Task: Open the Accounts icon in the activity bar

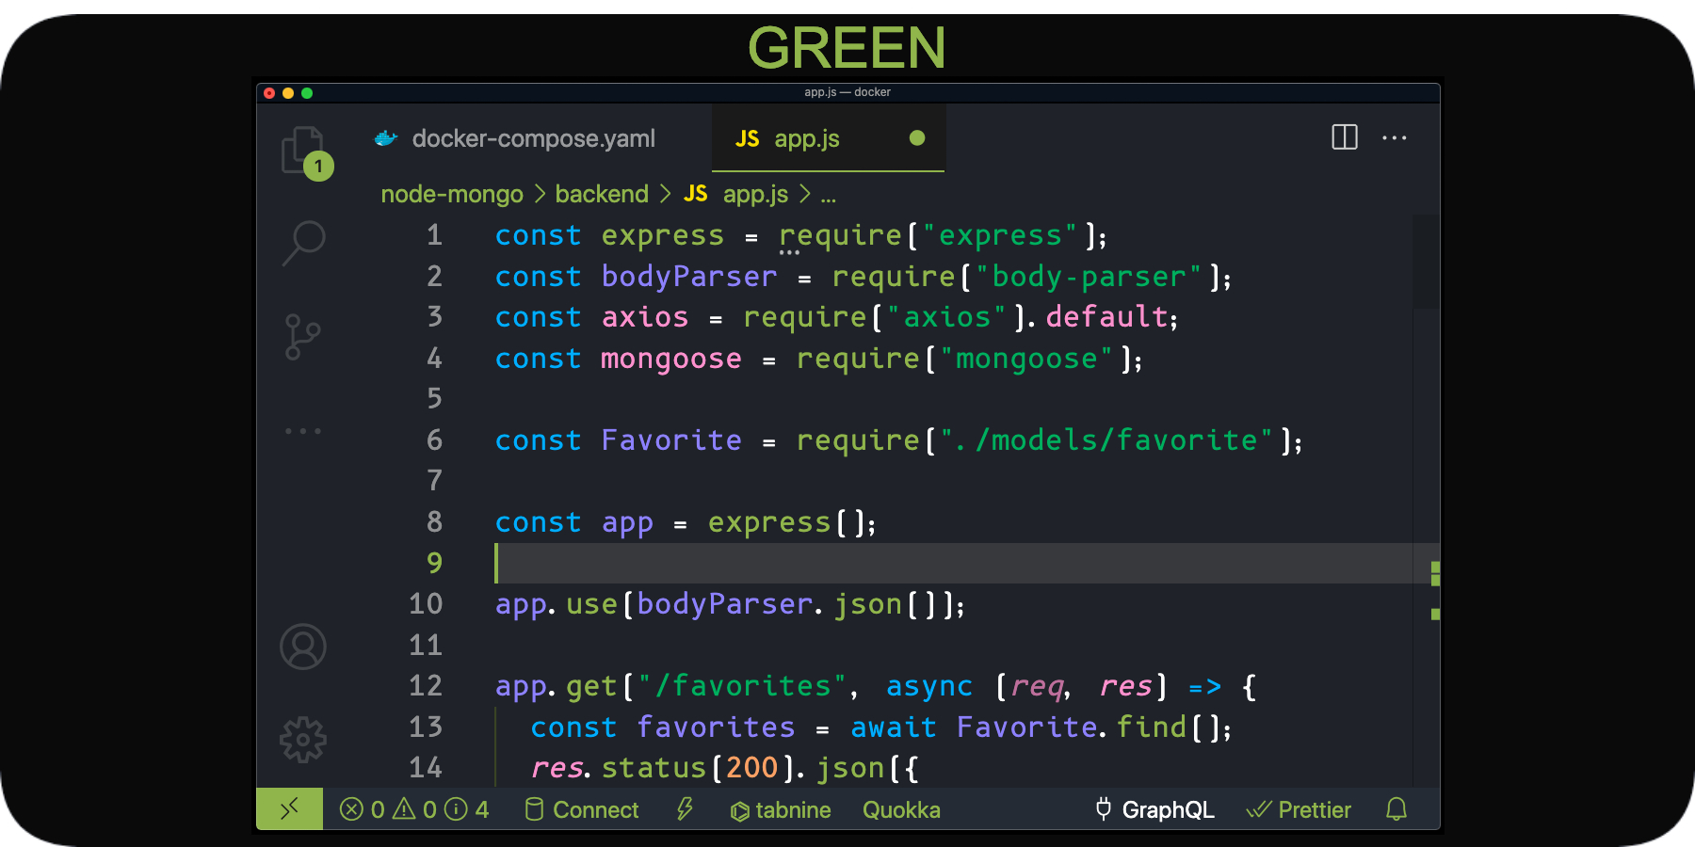Action: pyautogui.click(x=302, y=646)
